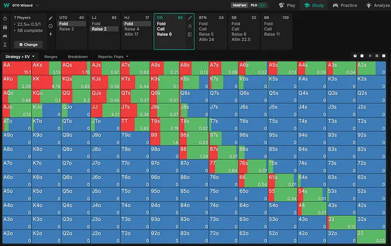This screenshot has width=391, height=246.
Task: Click the TT hand cell
Action: coord(135,124)
